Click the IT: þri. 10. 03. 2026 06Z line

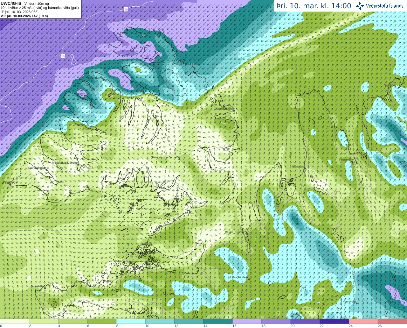click(x=19, y=12)
